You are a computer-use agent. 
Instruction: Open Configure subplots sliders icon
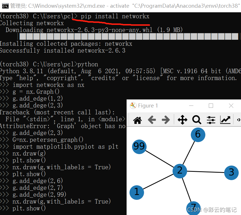(x=211, y=120)
